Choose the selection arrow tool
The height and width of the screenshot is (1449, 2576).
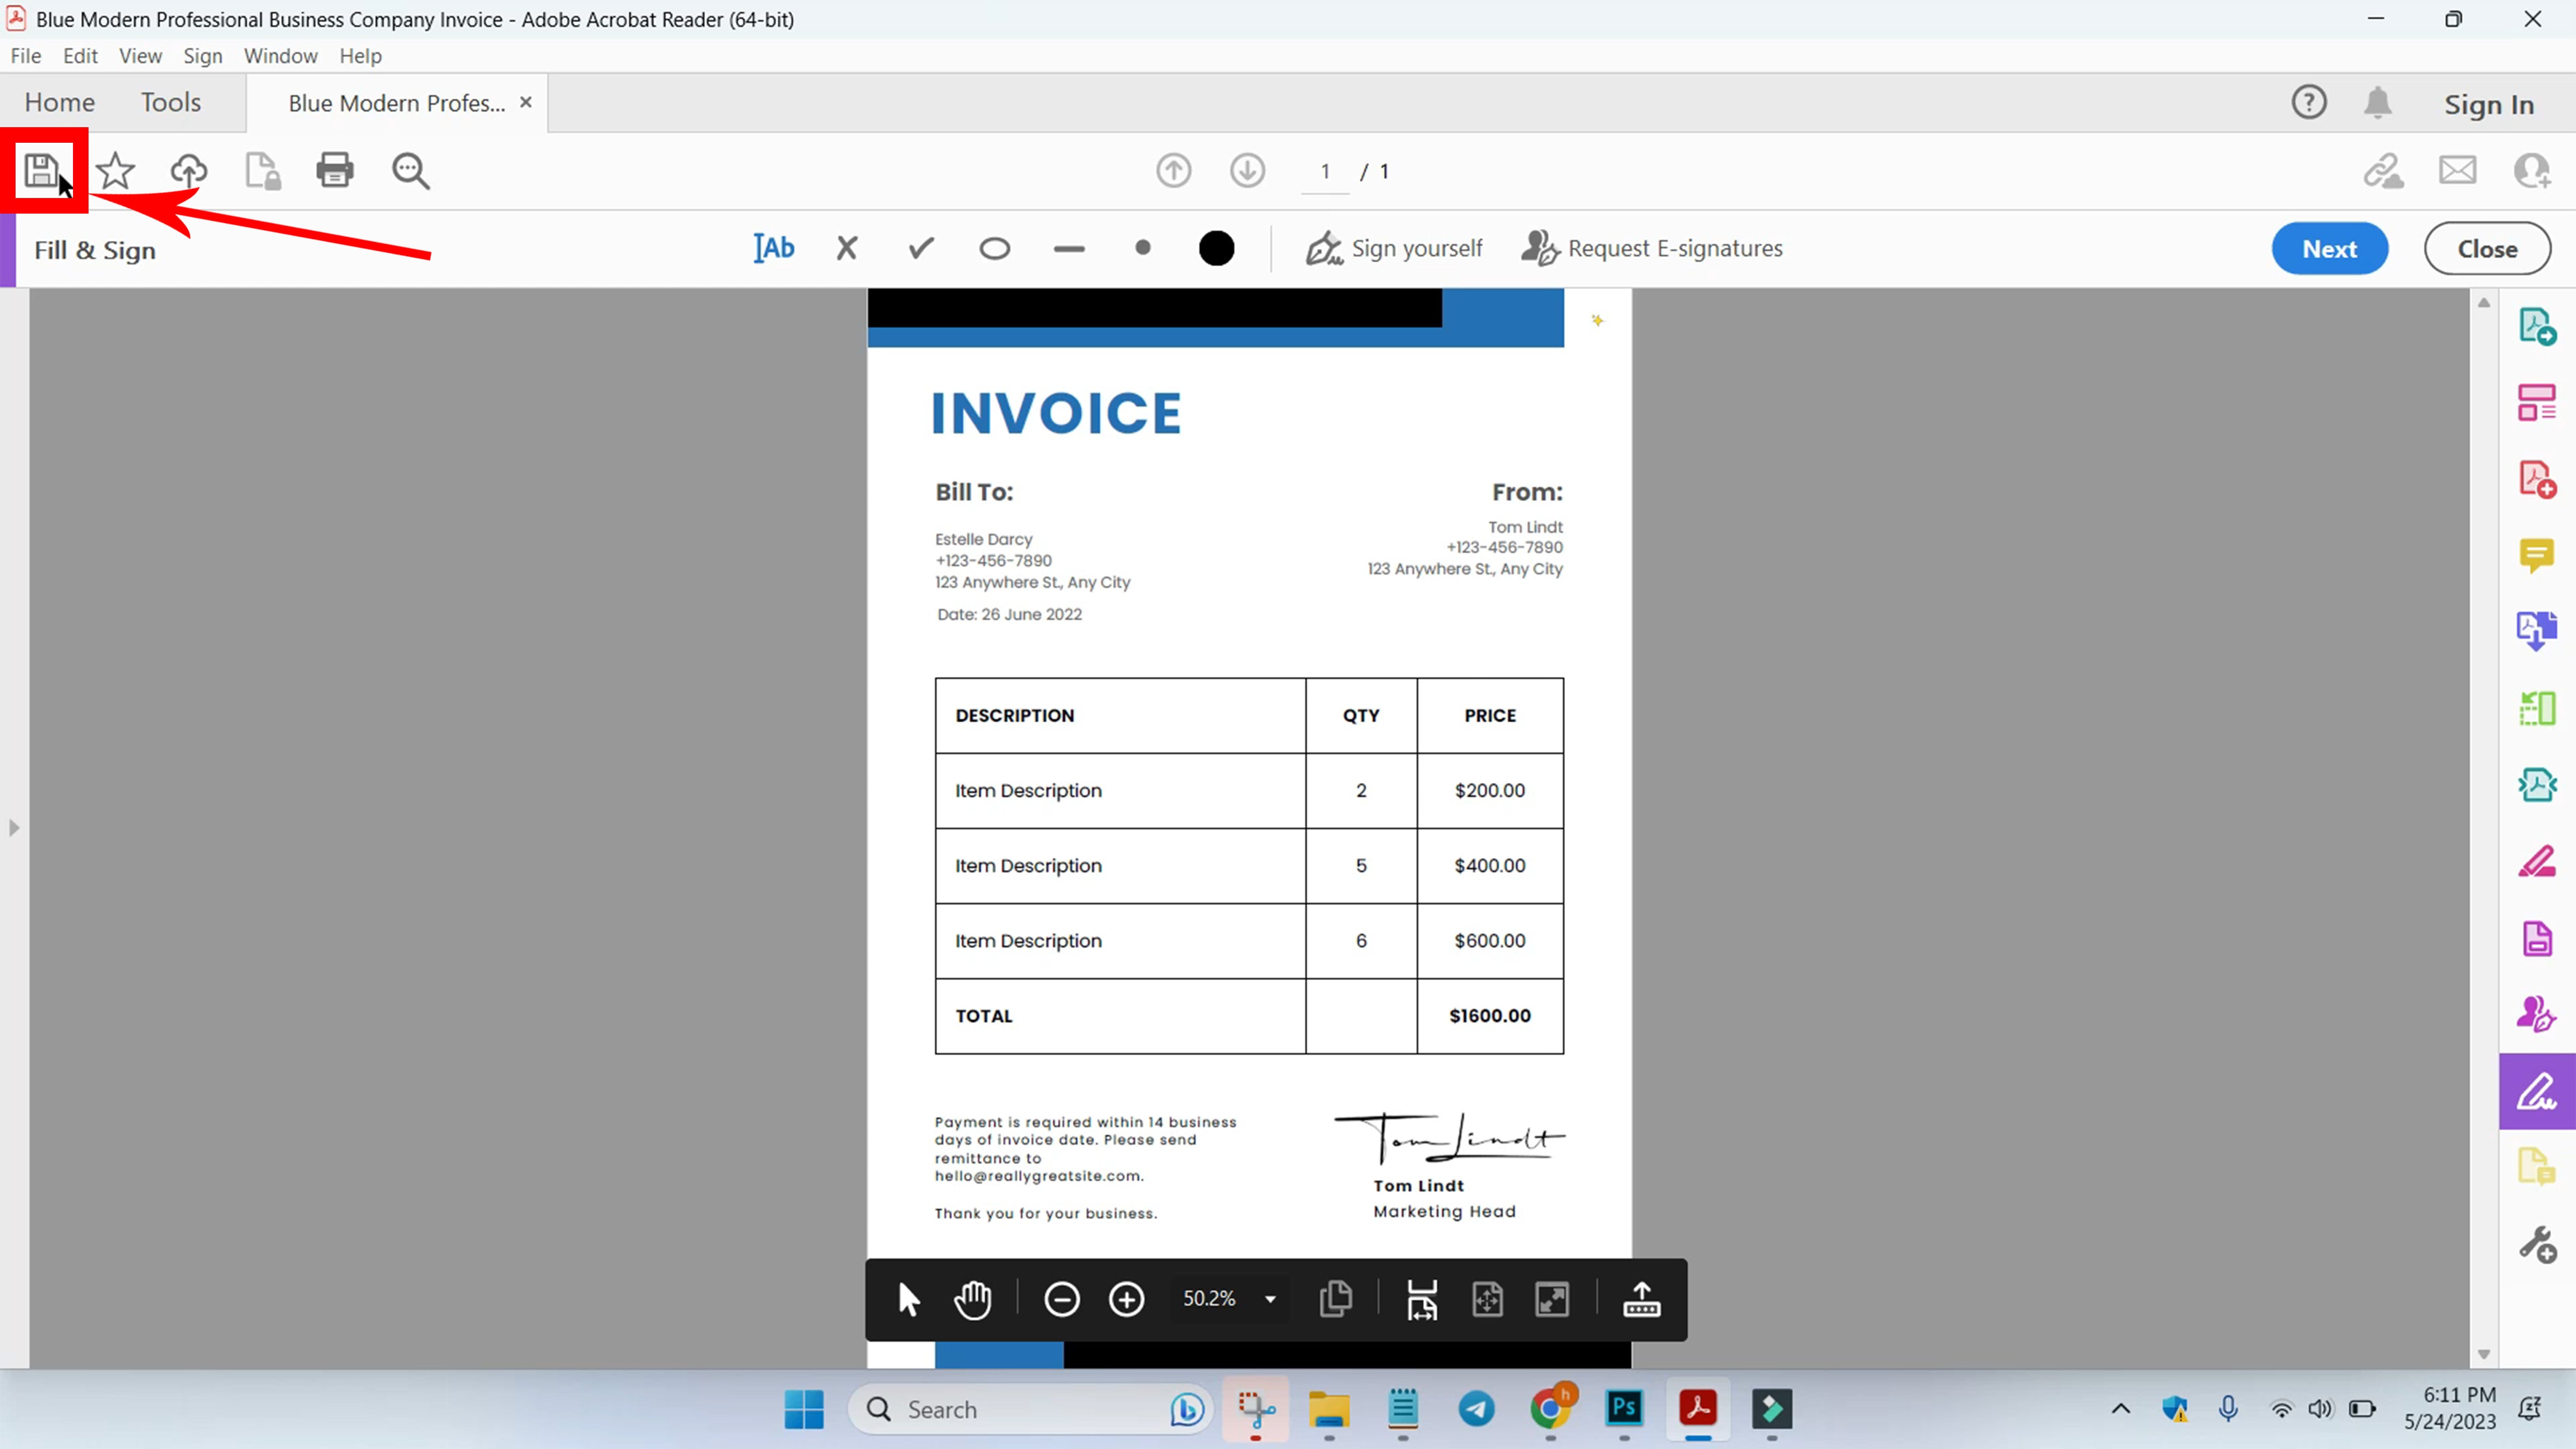point(908,1299)
